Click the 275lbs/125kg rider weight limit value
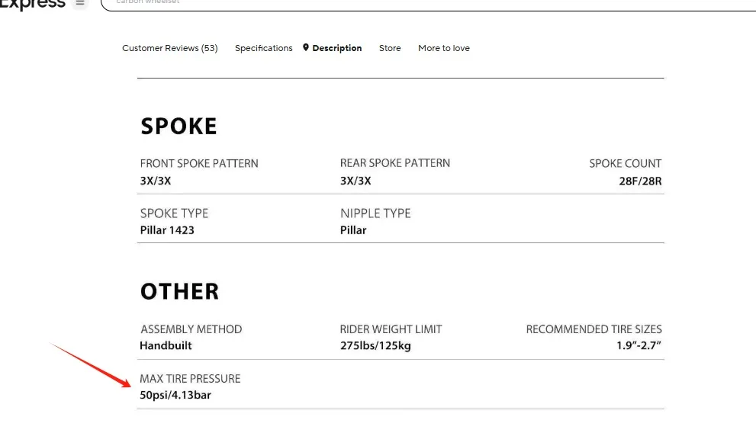This screenshot has width=756, height=433. [375, 345]
